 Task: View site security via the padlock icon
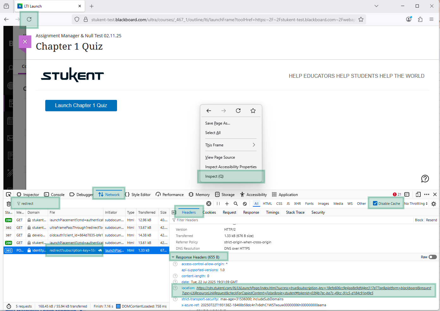85,20
